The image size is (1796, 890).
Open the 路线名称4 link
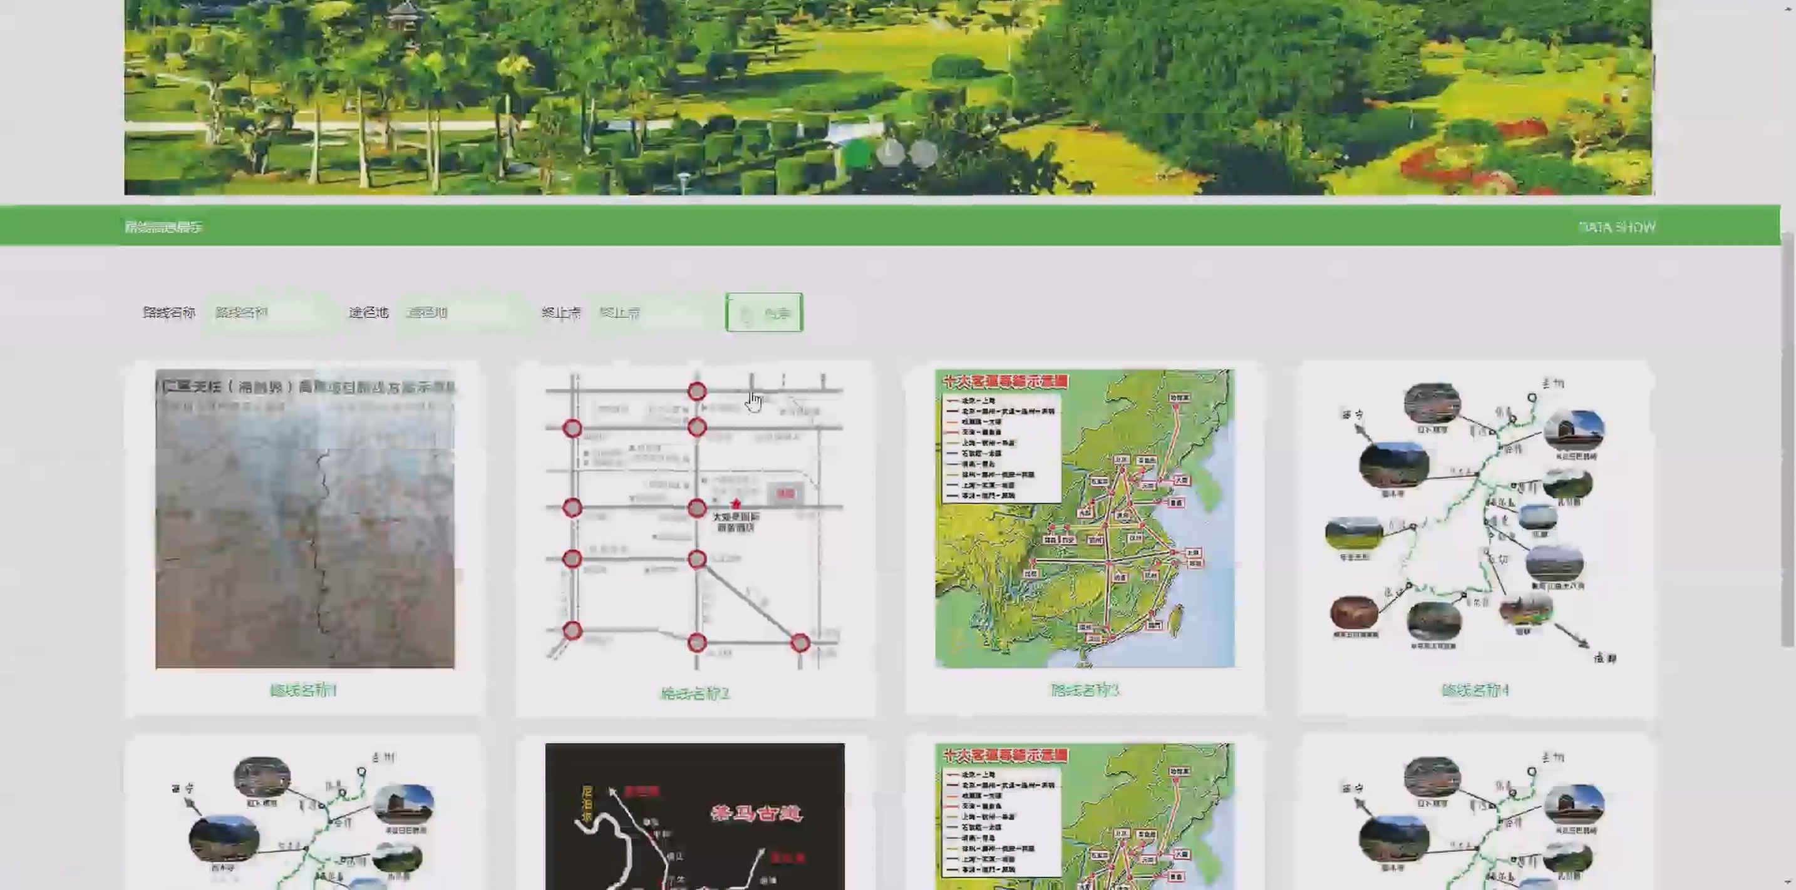pyautogui.click(x=1475, y=691)
